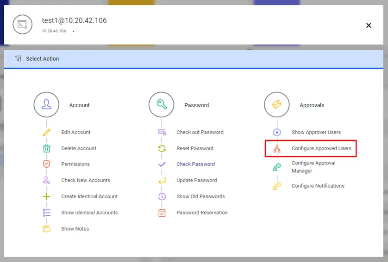The image size is (388, 262).
Task: Open Show Notes
Action: click(75, 229)
